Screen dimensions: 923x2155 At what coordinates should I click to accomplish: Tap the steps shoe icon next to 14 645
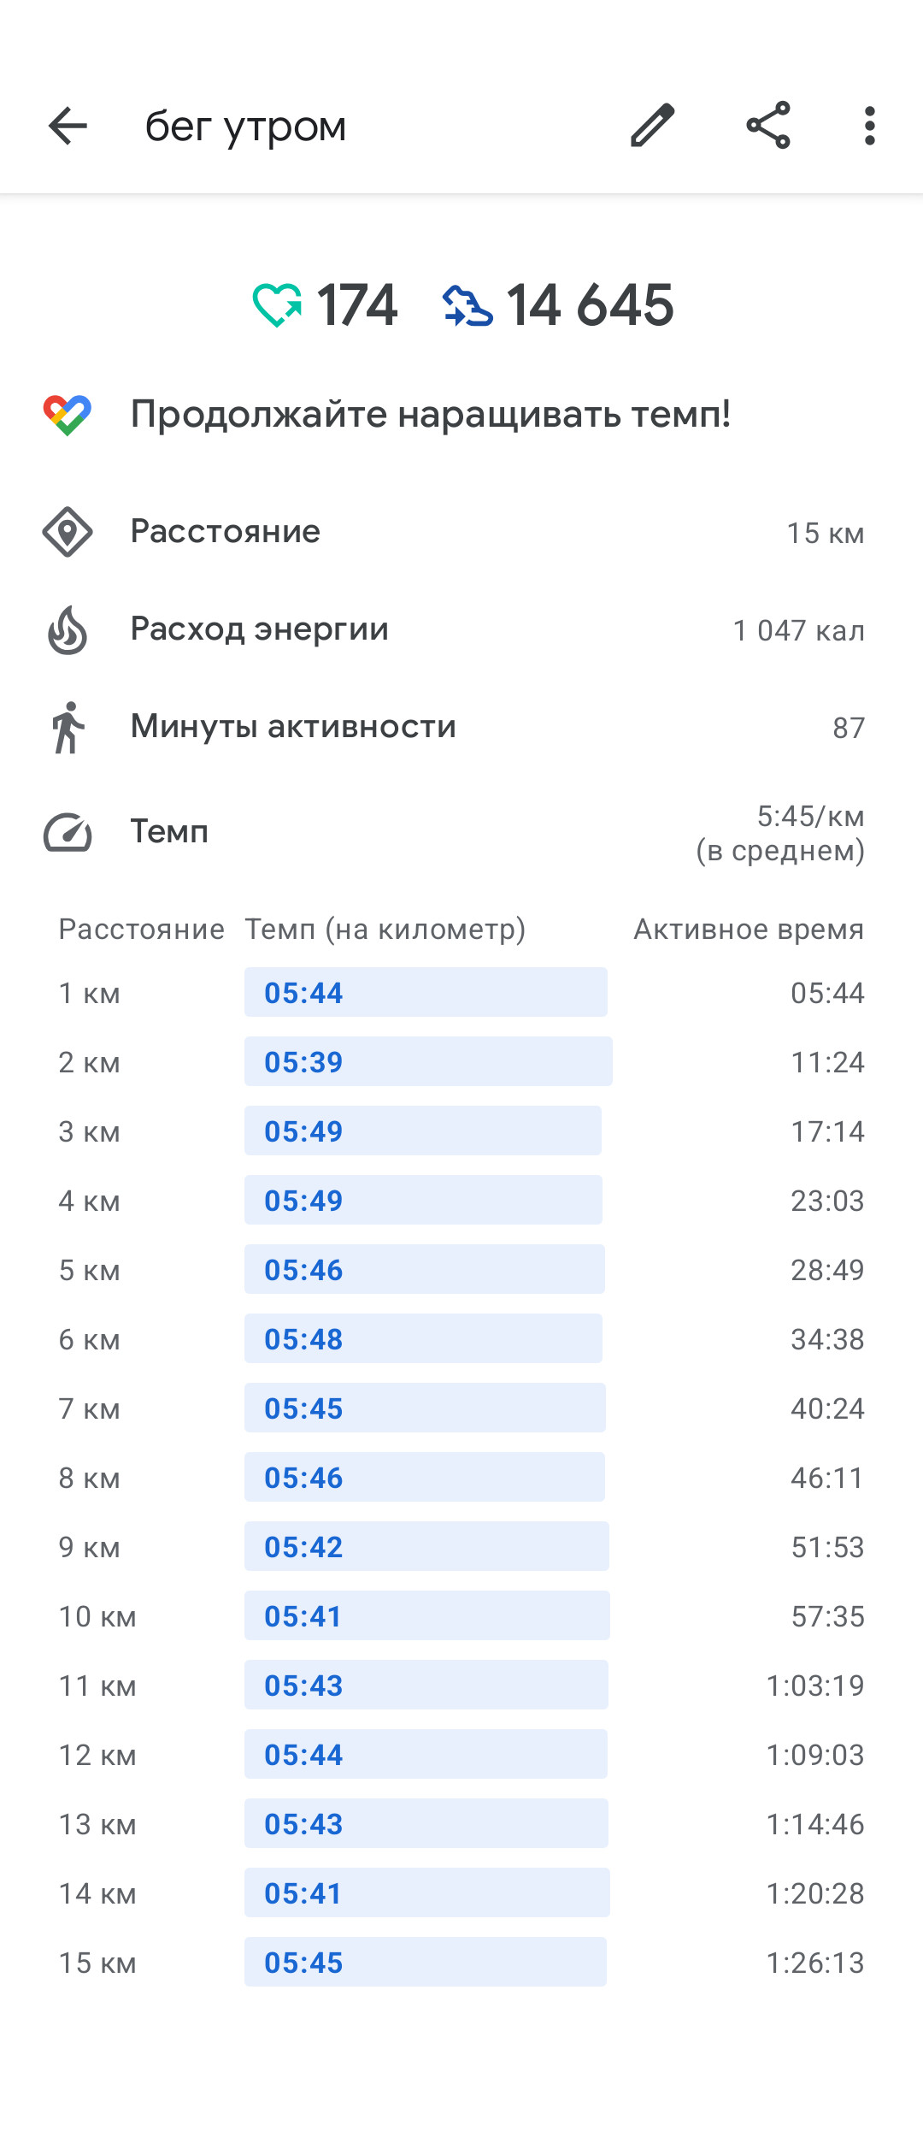pos(467,306)
